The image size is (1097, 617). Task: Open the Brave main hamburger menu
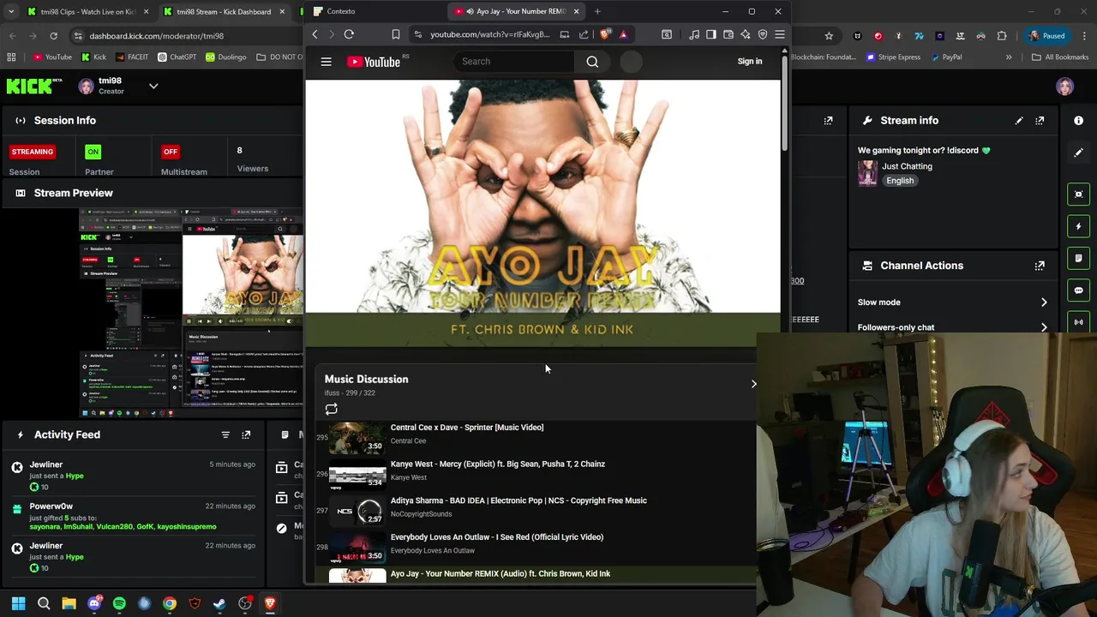(x=779, y=34)
